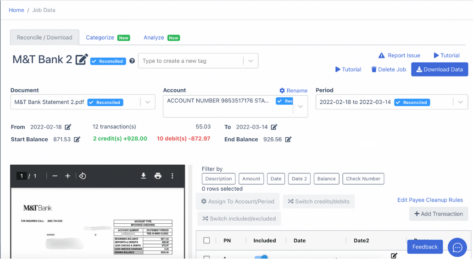The image size is (473, 259).
Task: Click '10 debit(s) -872.97' text
Action: (184, 139)
